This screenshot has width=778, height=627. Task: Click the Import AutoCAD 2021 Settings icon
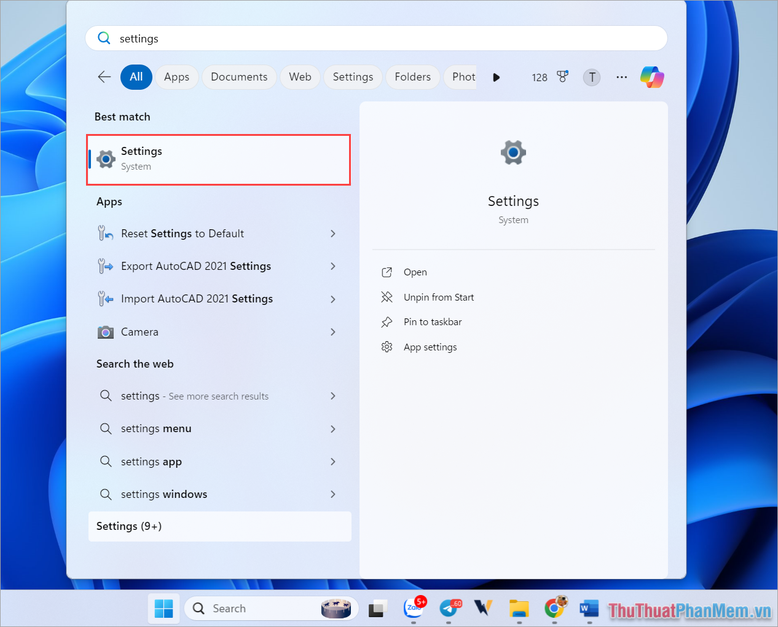[106, 299]
